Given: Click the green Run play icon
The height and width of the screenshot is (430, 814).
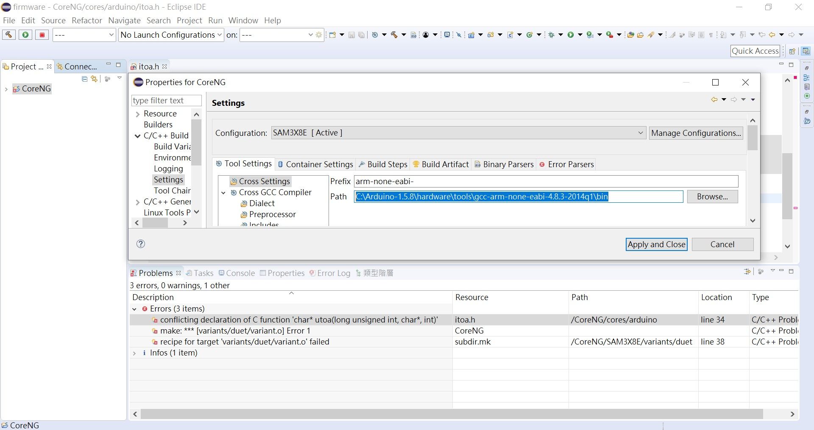Looking at the screenshot, I should tap(571, 35).
